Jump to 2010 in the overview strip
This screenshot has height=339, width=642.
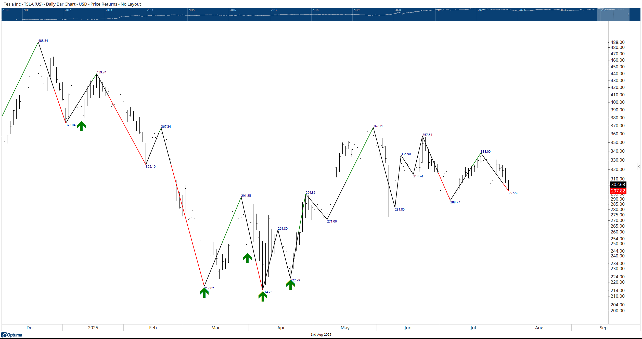[5, 10]
